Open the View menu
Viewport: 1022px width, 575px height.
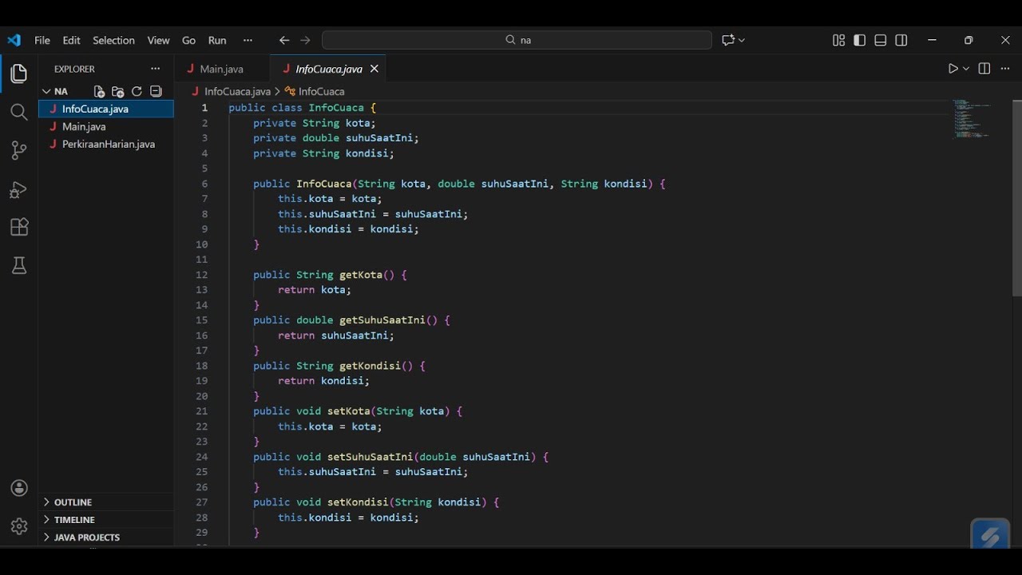point(158,40)
